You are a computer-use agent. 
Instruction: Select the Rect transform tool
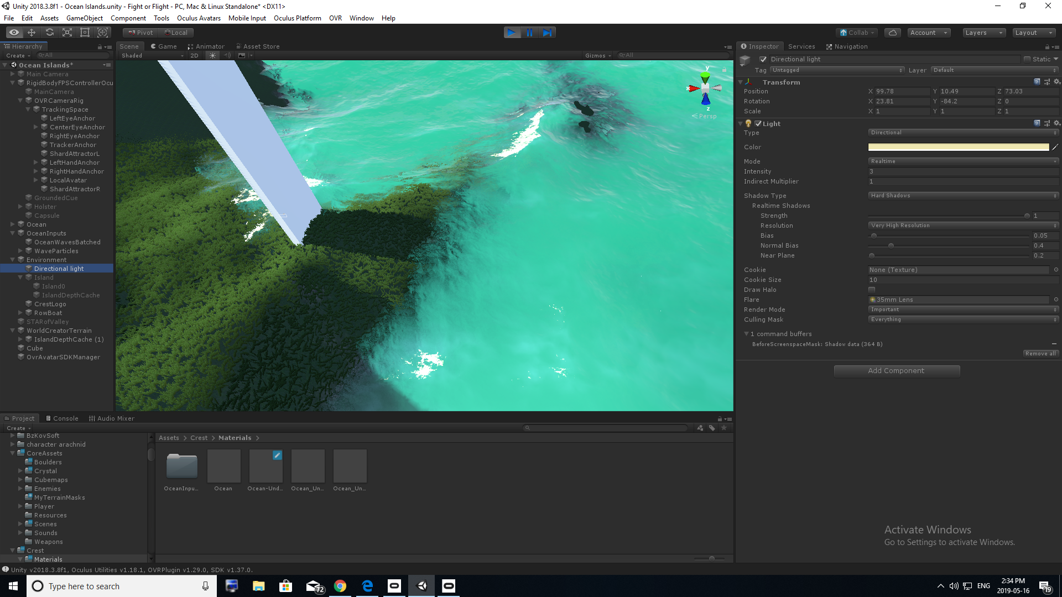pyautogui.click(x=85, y=33)
